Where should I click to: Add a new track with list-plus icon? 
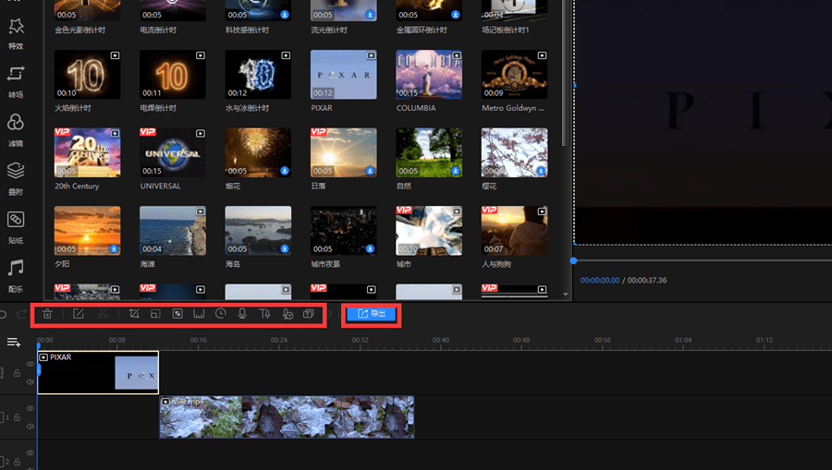(x=14, y=343)
